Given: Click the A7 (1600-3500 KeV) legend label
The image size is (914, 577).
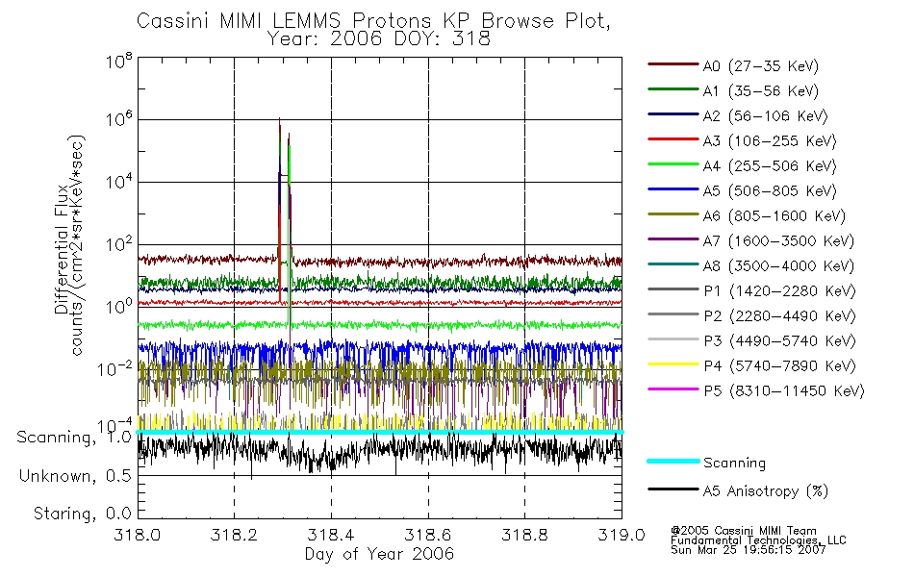Looking at the screenshot, I should click(778, 240).
